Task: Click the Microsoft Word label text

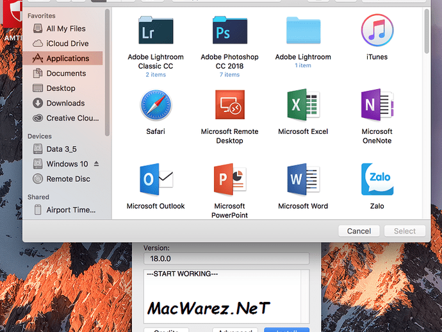Action: click(x=303, y=206)
